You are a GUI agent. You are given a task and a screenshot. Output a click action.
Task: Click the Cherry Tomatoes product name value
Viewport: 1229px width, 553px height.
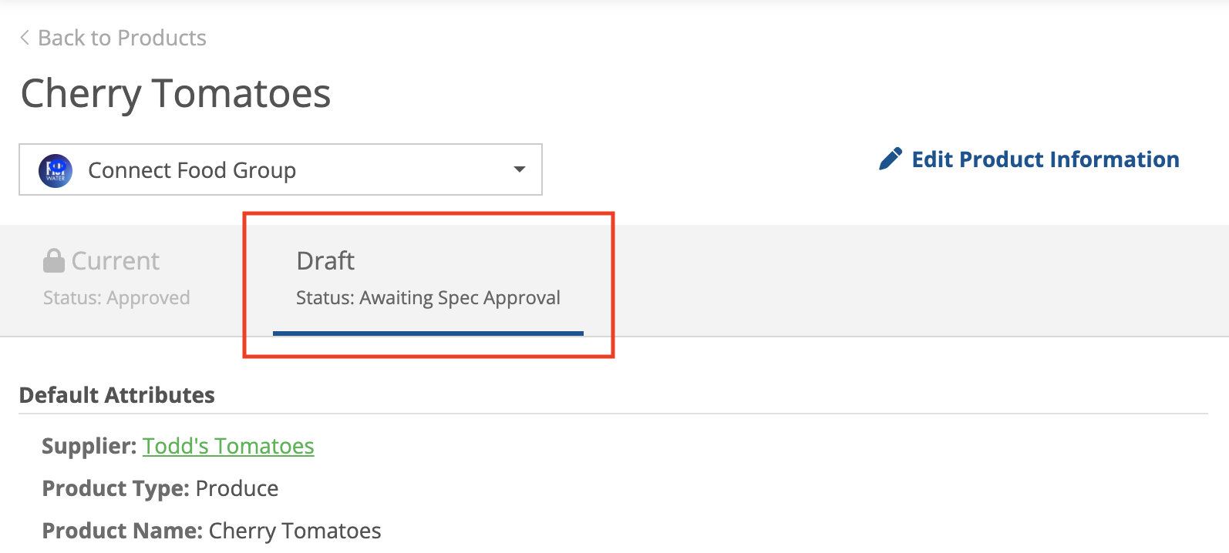coord(295,531)
